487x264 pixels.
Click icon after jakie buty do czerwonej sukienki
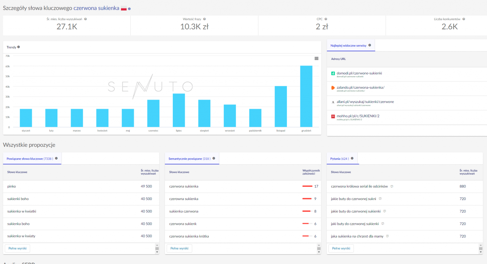[385, 211]
